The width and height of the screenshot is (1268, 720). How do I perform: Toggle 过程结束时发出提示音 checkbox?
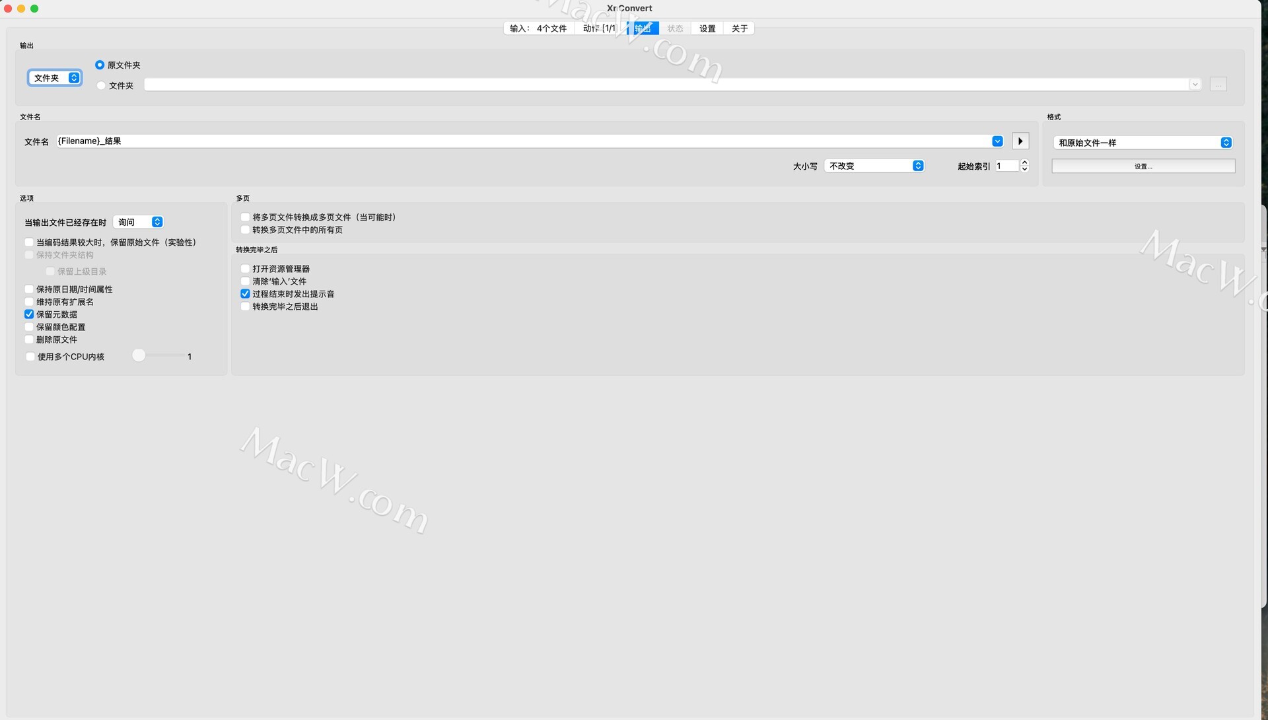click(x=245, y=294)
